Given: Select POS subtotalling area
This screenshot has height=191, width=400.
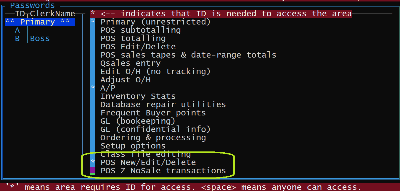Looking at the screenshot, I should pyautogui.click(x=140, y=30).
